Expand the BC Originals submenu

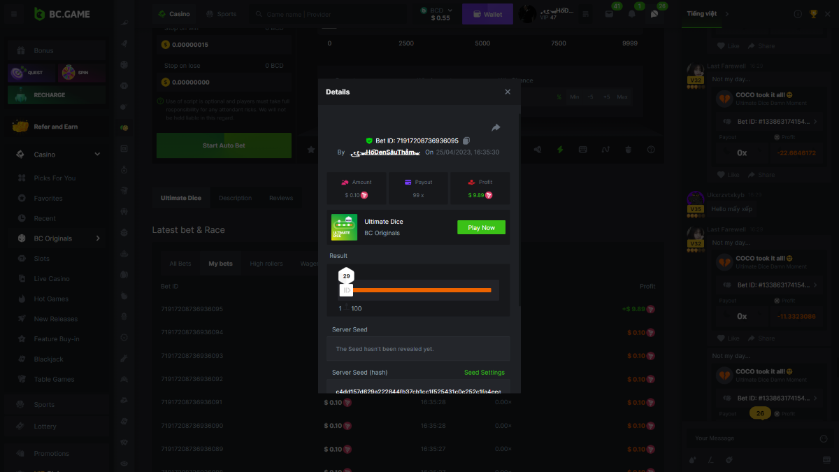click(98, 238)
